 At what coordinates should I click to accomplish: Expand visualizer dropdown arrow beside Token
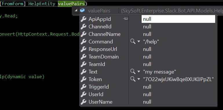click(139, 79)
